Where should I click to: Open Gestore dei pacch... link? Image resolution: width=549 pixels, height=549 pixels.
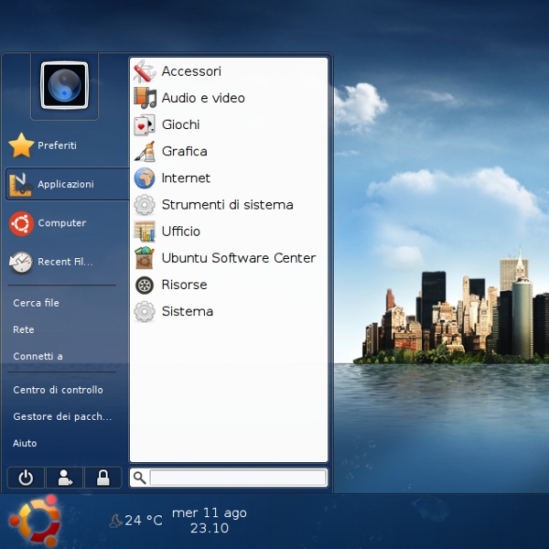(x=62, y=416)
